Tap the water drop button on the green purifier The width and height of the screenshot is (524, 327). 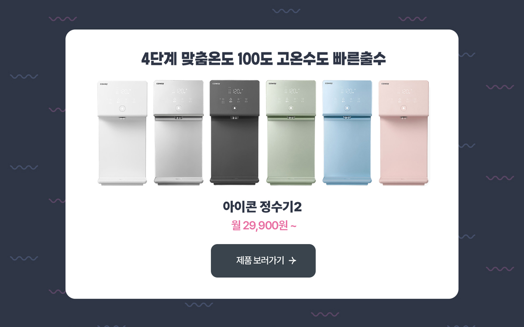[x=291, y=107]
